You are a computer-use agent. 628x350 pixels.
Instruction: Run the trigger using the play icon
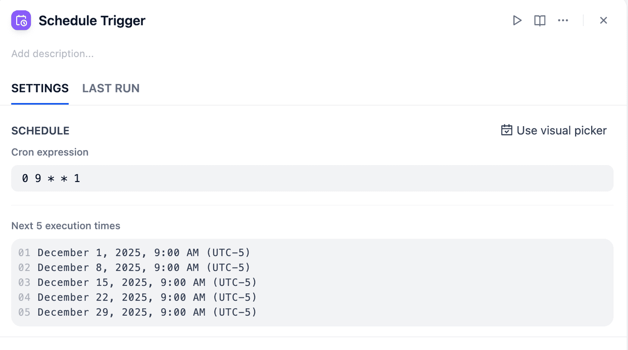point(517,21)
